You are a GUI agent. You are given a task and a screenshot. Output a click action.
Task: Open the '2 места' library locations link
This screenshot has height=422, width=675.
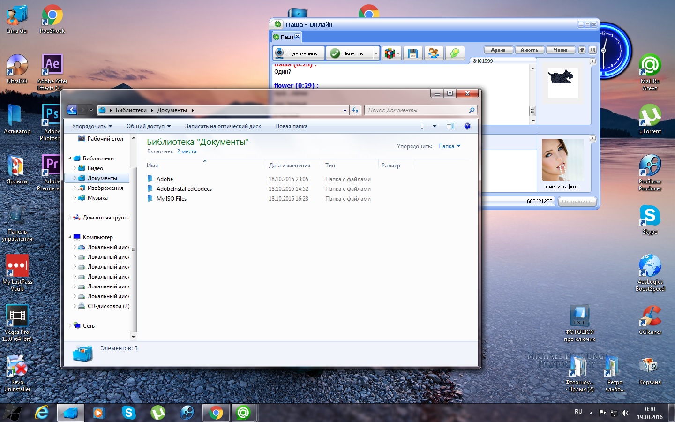187,151
